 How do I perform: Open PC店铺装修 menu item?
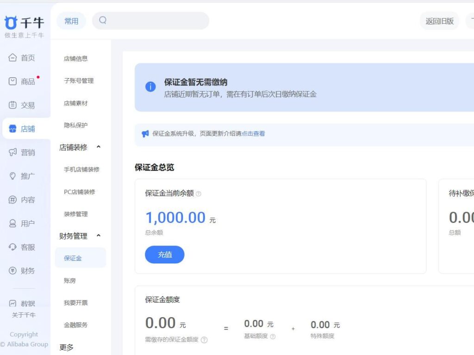click(80, 192)
